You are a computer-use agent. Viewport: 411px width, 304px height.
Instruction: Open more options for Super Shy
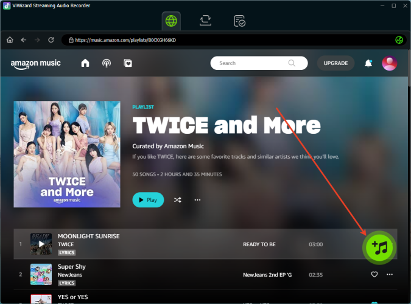[x=390, y=274]
